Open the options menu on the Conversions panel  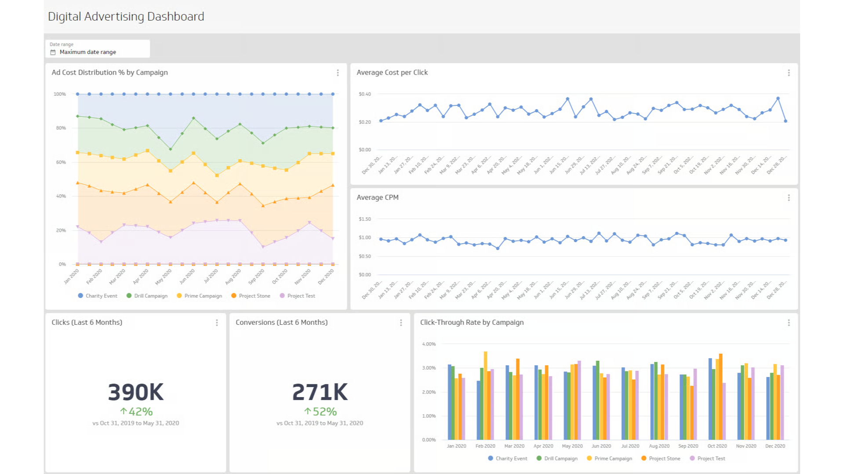[401, 323]
